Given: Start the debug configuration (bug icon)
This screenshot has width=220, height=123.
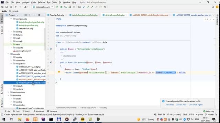Looking at the screenshot, I should 61,7.
